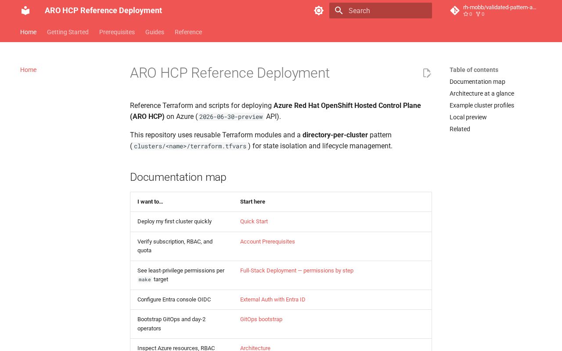
Task: Jump to Example cluster profiles section
Action: (x=482, y=105)
